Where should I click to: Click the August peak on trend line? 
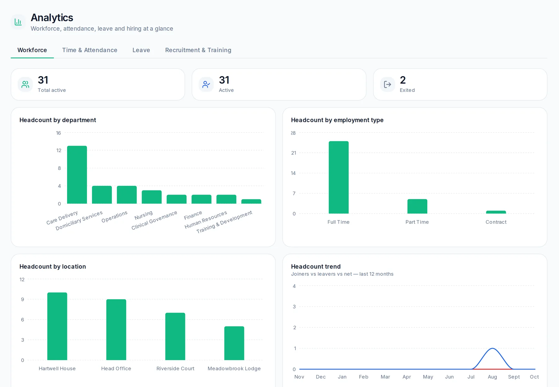[492, 349]
